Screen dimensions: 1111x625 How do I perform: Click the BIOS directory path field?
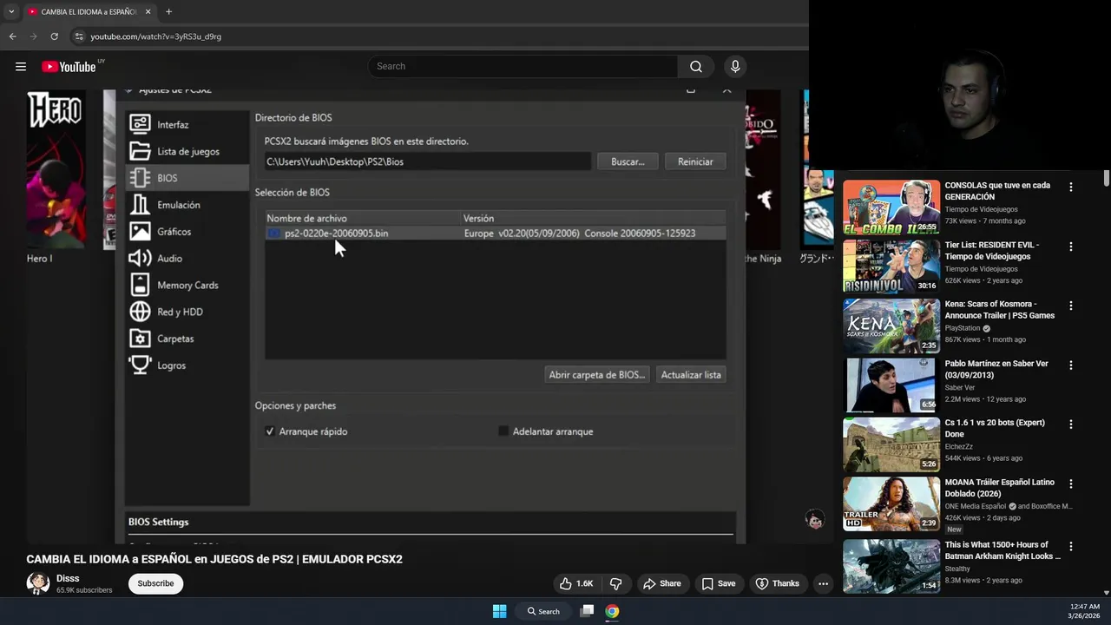click(428, 161)
